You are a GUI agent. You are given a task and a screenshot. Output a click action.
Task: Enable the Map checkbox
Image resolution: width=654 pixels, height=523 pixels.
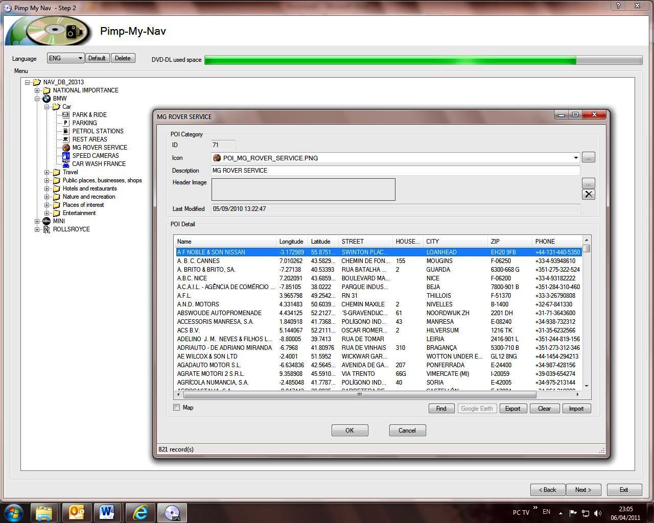pyautogui.click(x=177, y=408)
